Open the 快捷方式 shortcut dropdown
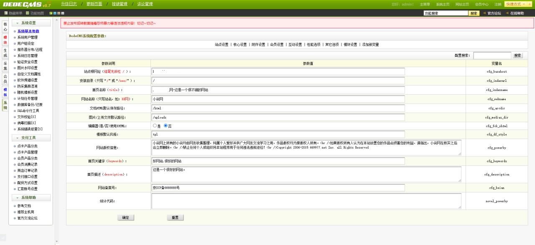Image resolution: width=535 pixels, height=245 pixels. (x=515, y=4)
